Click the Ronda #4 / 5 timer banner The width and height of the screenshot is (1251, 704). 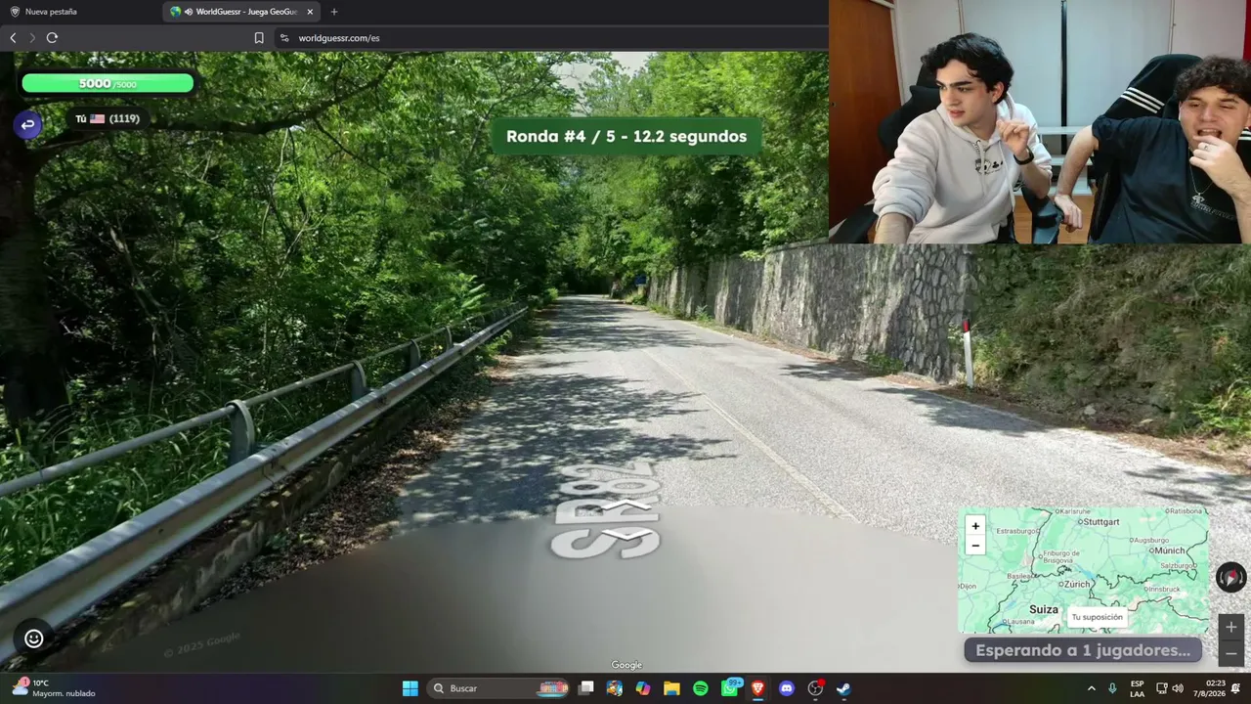click(626, 136)
